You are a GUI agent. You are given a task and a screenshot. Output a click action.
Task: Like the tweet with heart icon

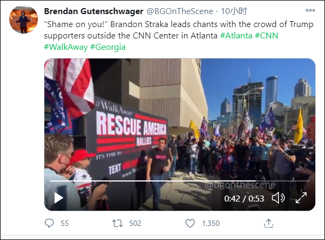tap(190, 223)
